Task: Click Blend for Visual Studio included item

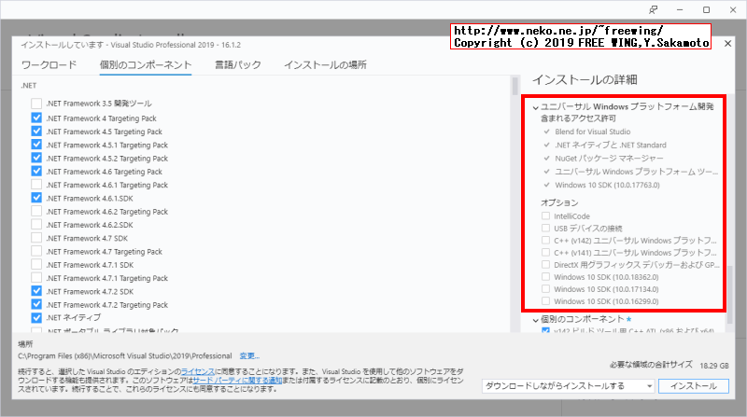Action: (x=592, y=132)
